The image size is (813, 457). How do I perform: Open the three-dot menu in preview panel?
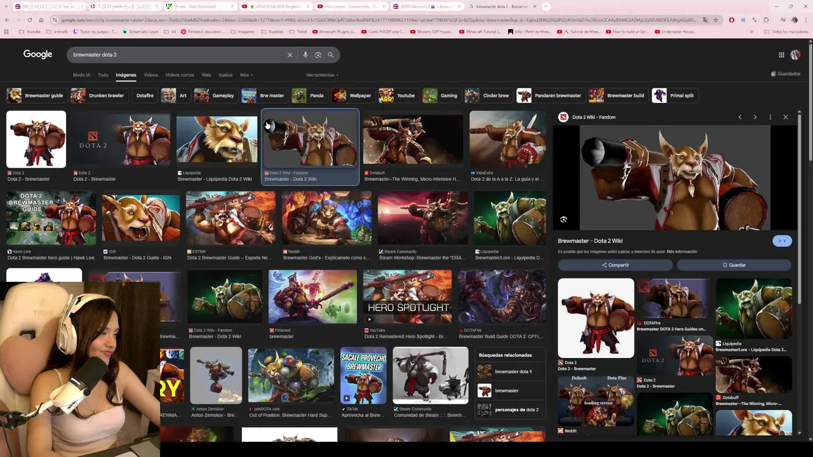coord(770,117)
